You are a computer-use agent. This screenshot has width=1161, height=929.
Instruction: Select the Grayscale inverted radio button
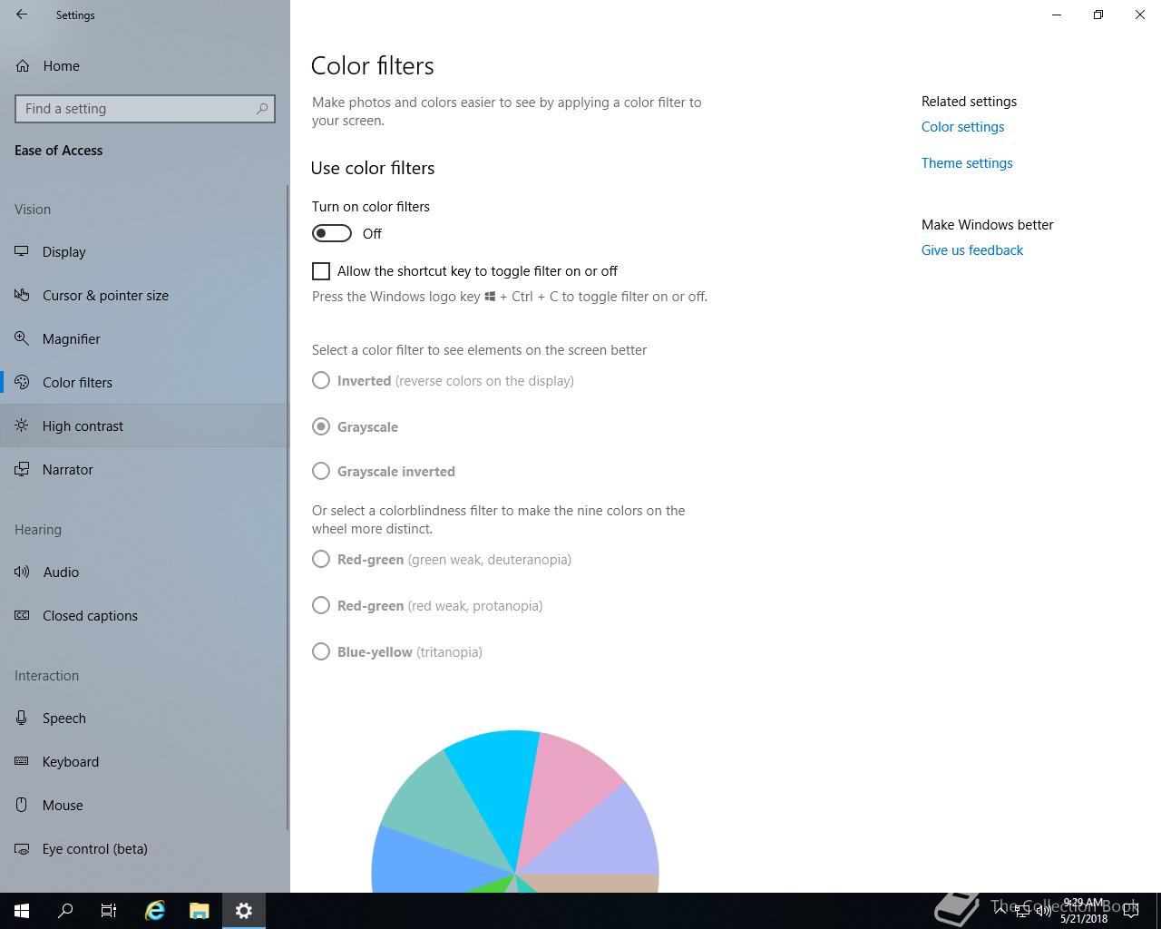(x=321, y=471)
